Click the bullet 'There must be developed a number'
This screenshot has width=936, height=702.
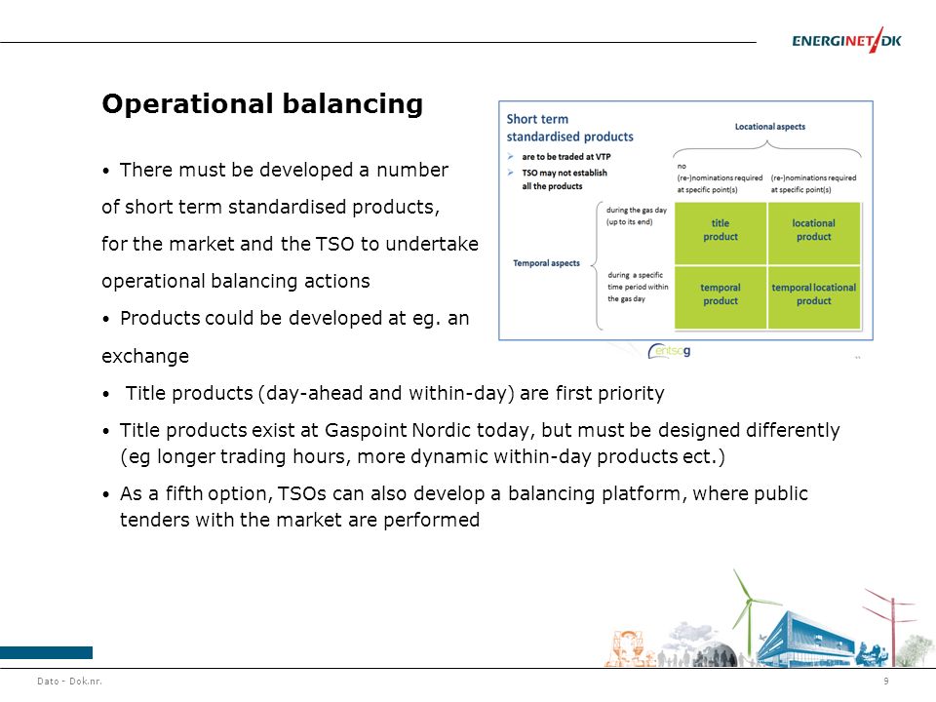tap(275, 170)
